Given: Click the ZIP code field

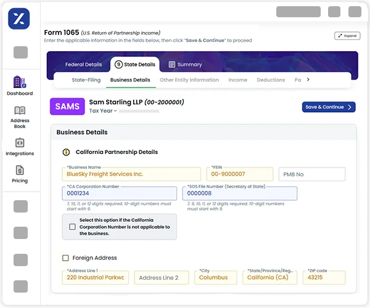Looking at the screenshot, I should coord(324,277).
